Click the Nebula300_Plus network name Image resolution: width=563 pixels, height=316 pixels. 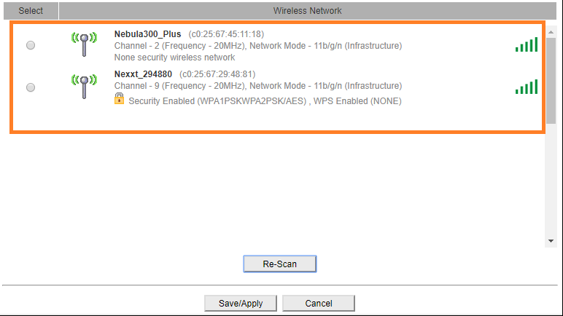(x=147, y=34)
